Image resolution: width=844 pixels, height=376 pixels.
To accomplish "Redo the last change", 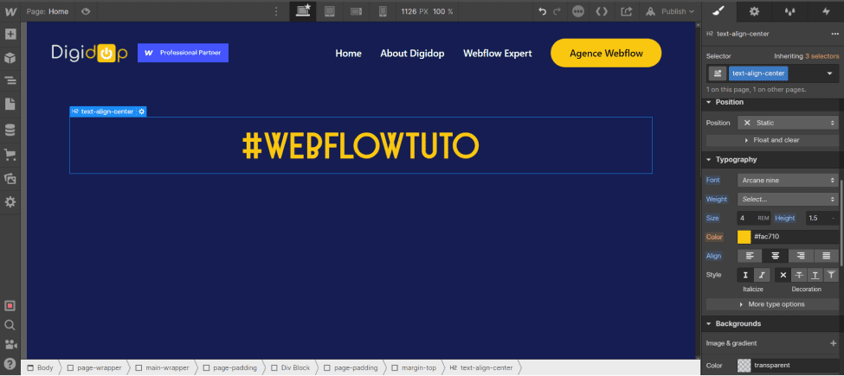I will (x=557, y=11).
